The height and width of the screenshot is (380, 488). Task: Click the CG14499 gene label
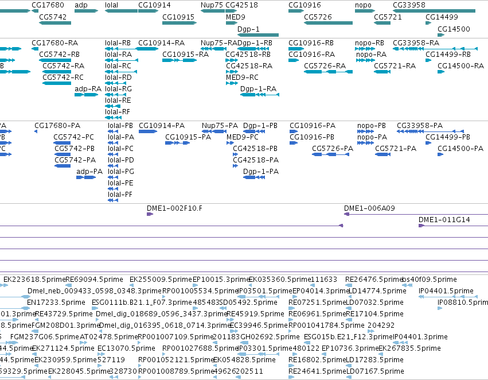point(442,17)
